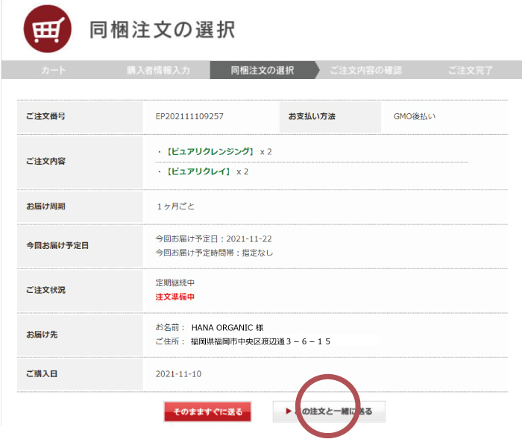Open the ピュアリクレイ product link

[x=198, y=171]
